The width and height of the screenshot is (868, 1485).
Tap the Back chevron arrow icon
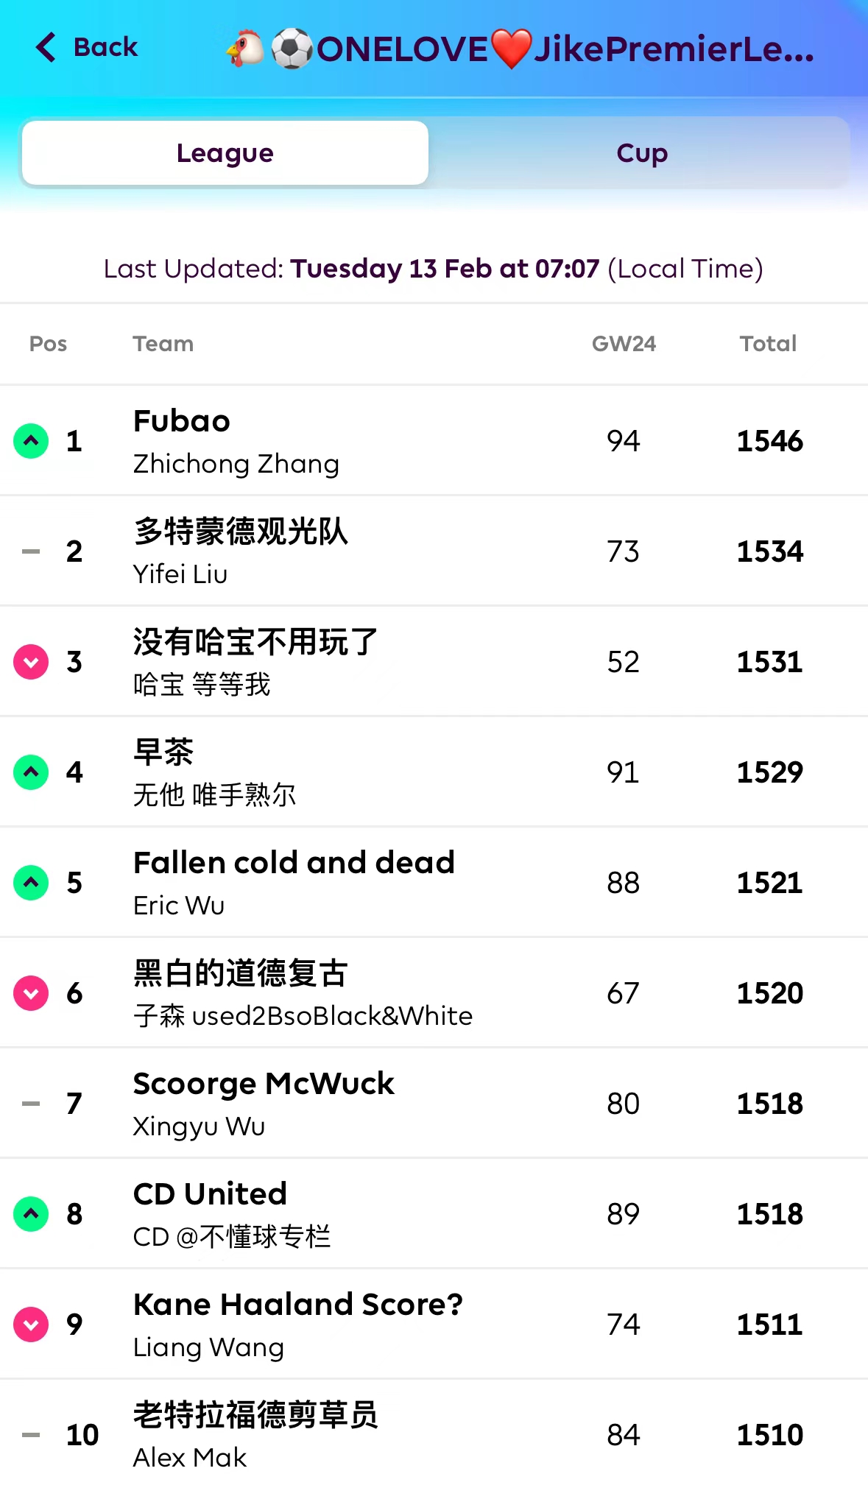pos(46,47)
